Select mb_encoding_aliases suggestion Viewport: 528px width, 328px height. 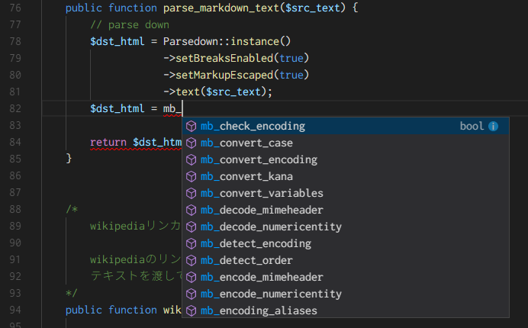coord(346,310)
